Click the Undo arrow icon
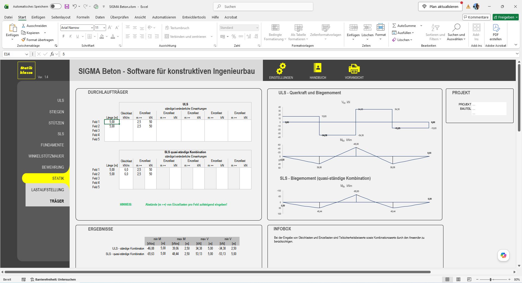522x283 pixels. pyautogui.click(x=74, y=7)
